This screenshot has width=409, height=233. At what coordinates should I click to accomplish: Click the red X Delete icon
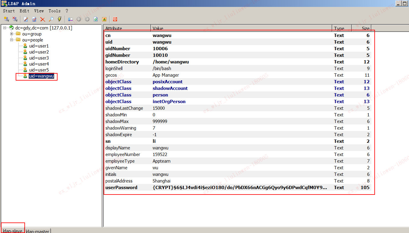pos(43,19)
